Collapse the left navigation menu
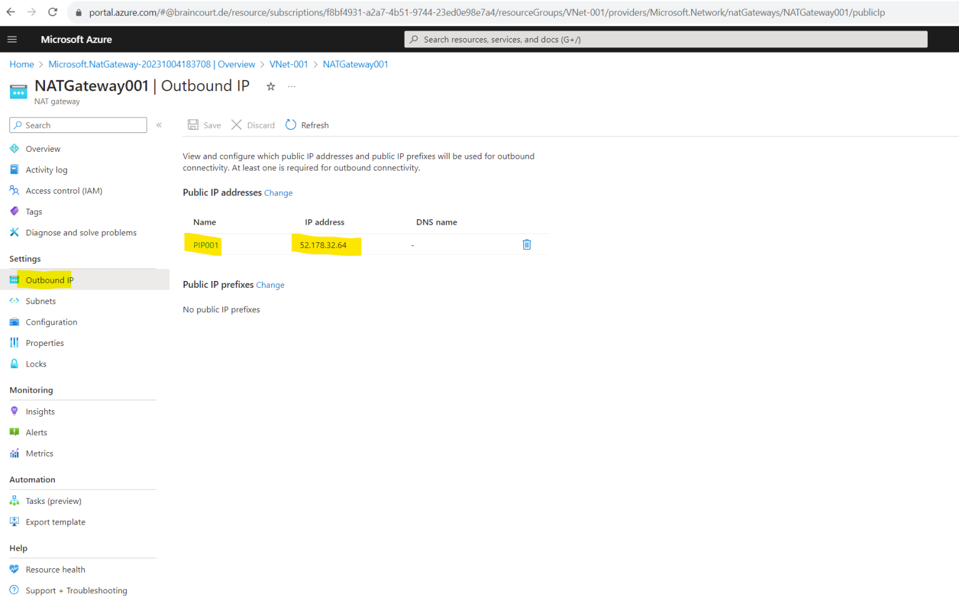This screenshot has height=607, width=959. [x=159, y=125]
